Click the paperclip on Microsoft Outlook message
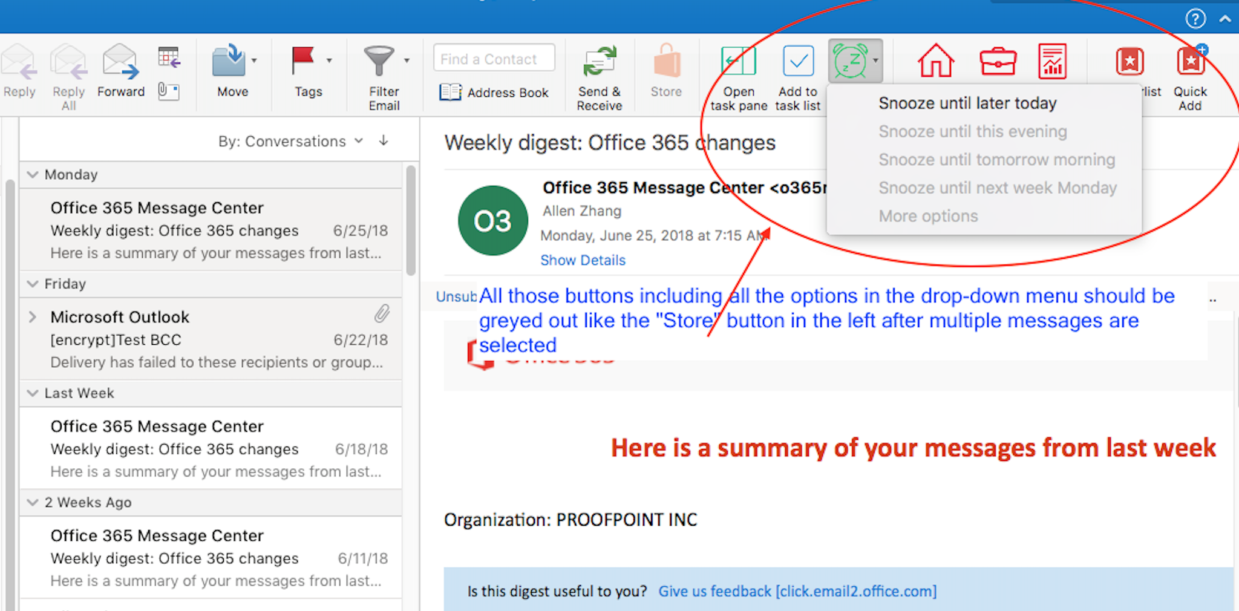This screenshot has height=611, width=1239. pos(382,313)
